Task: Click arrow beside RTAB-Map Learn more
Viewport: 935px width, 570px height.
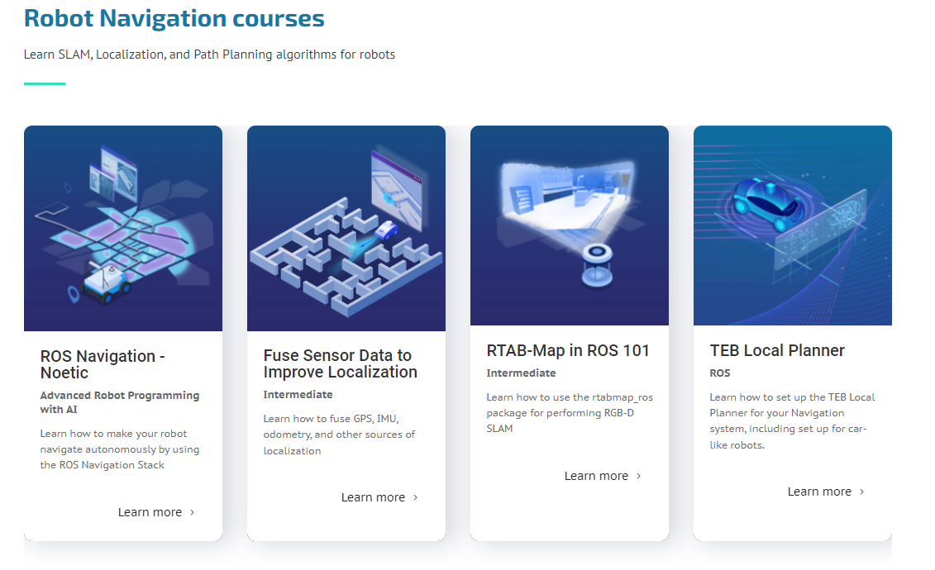Action: [639, 476]
